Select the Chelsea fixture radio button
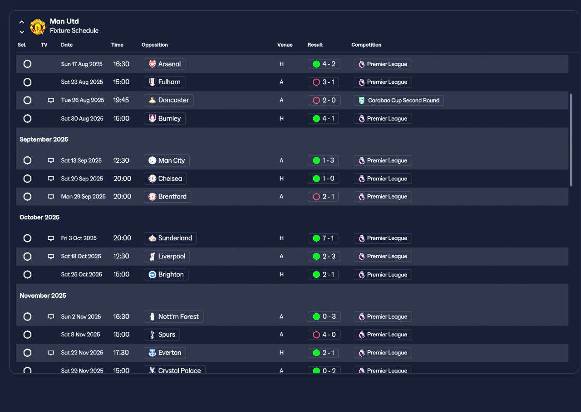 click(27, 179)
